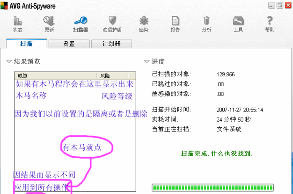The height and width of the screenshot is (194, 293).
Task: Click the 实耗时间 label
Action: click(x=165, y=119)
